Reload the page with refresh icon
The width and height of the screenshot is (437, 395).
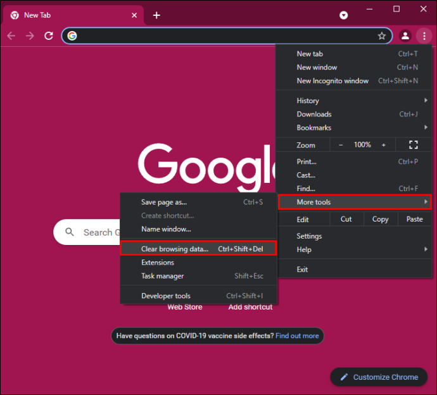(x=49, y=35)
